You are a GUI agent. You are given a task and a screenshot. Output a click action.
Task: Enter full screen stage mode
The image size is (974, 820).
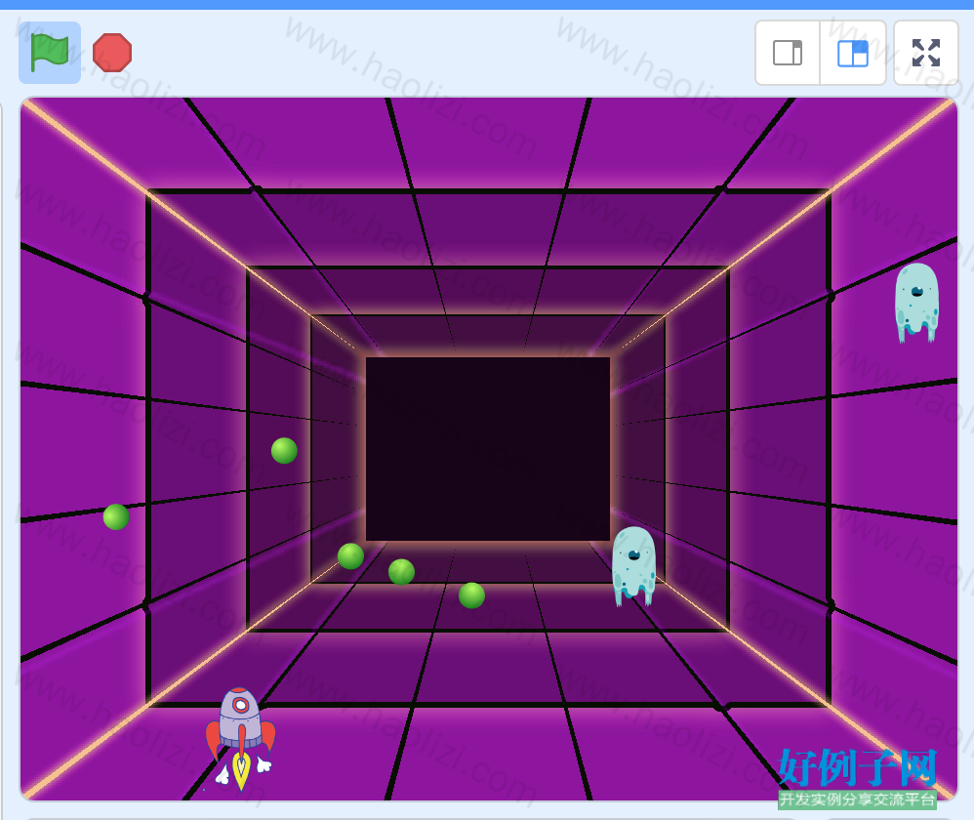(x=925, y=53)
